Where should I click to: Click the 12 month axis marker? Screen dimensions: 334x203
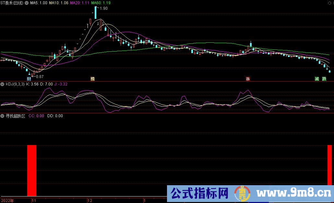pos(90,201)
